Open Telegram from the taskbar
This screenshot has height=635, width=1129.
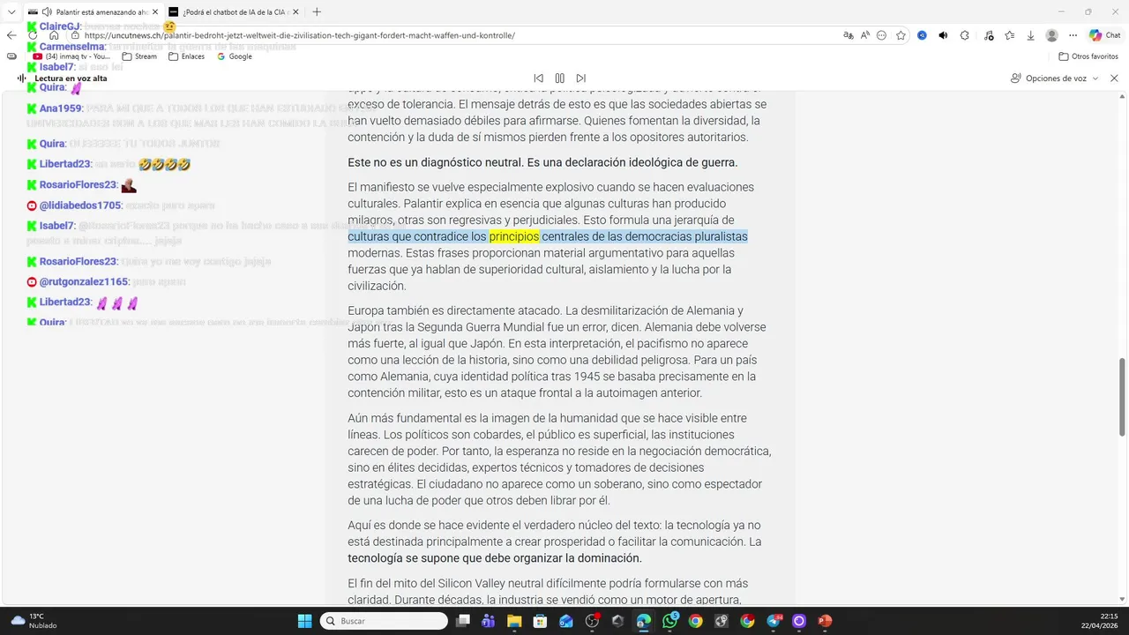(x=774, y=621)
